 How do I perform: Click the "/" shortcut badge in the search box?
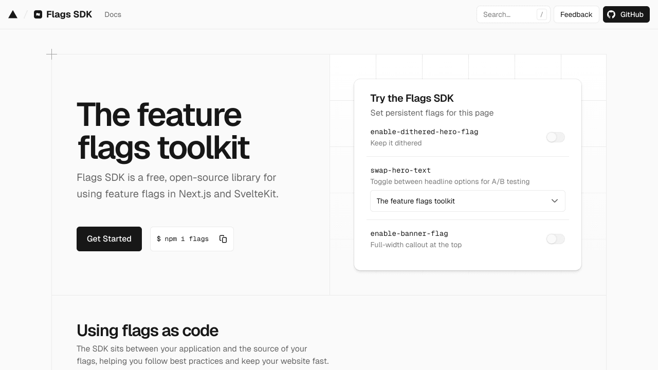tap(541, 14)
